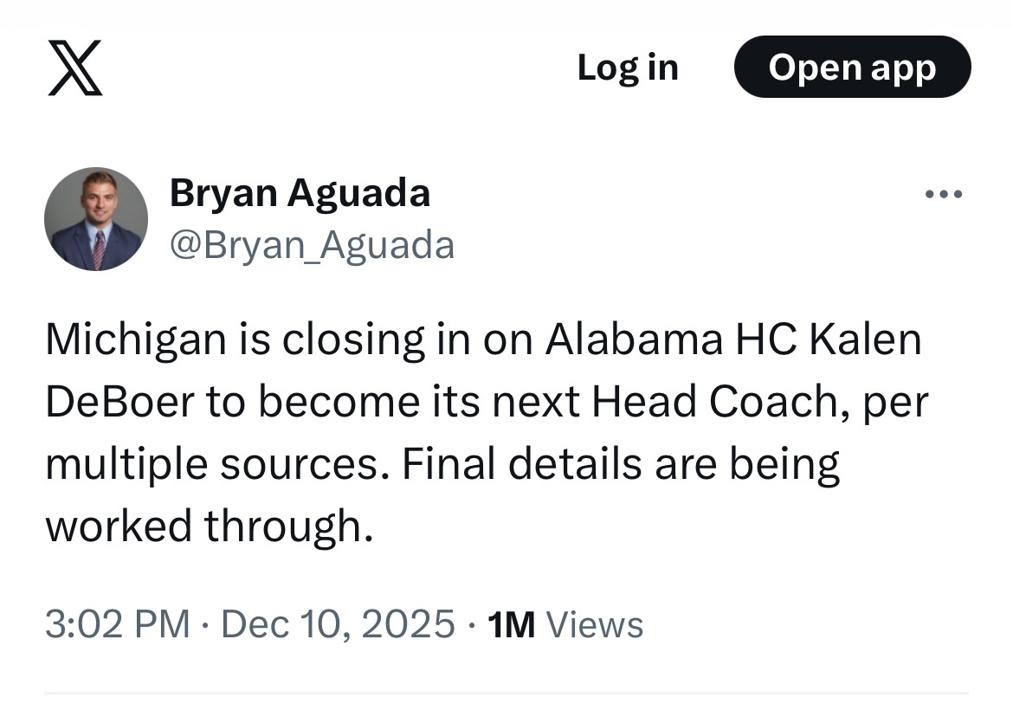Click the name DeBoer in the post
This screenshot has height=704, width=1013.
119,402
